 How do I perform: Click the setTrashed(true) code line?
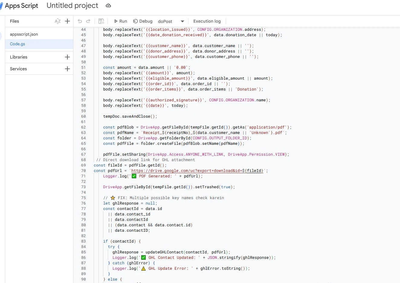click(x=169, y=187)
